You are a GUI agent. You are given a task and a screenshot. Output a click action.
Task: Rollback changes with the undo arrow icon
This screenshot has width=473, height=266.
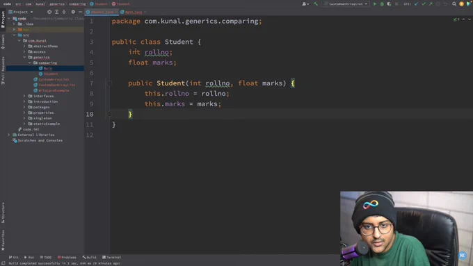(x=445, y=4)
